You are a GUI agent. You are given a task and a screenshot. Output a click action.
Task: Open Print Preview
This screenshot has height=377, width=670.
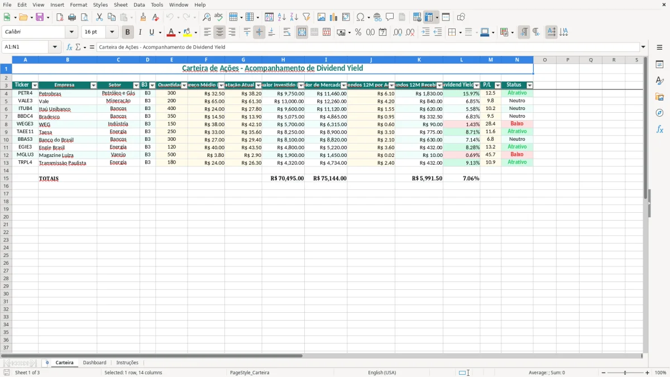coord(84,17)
